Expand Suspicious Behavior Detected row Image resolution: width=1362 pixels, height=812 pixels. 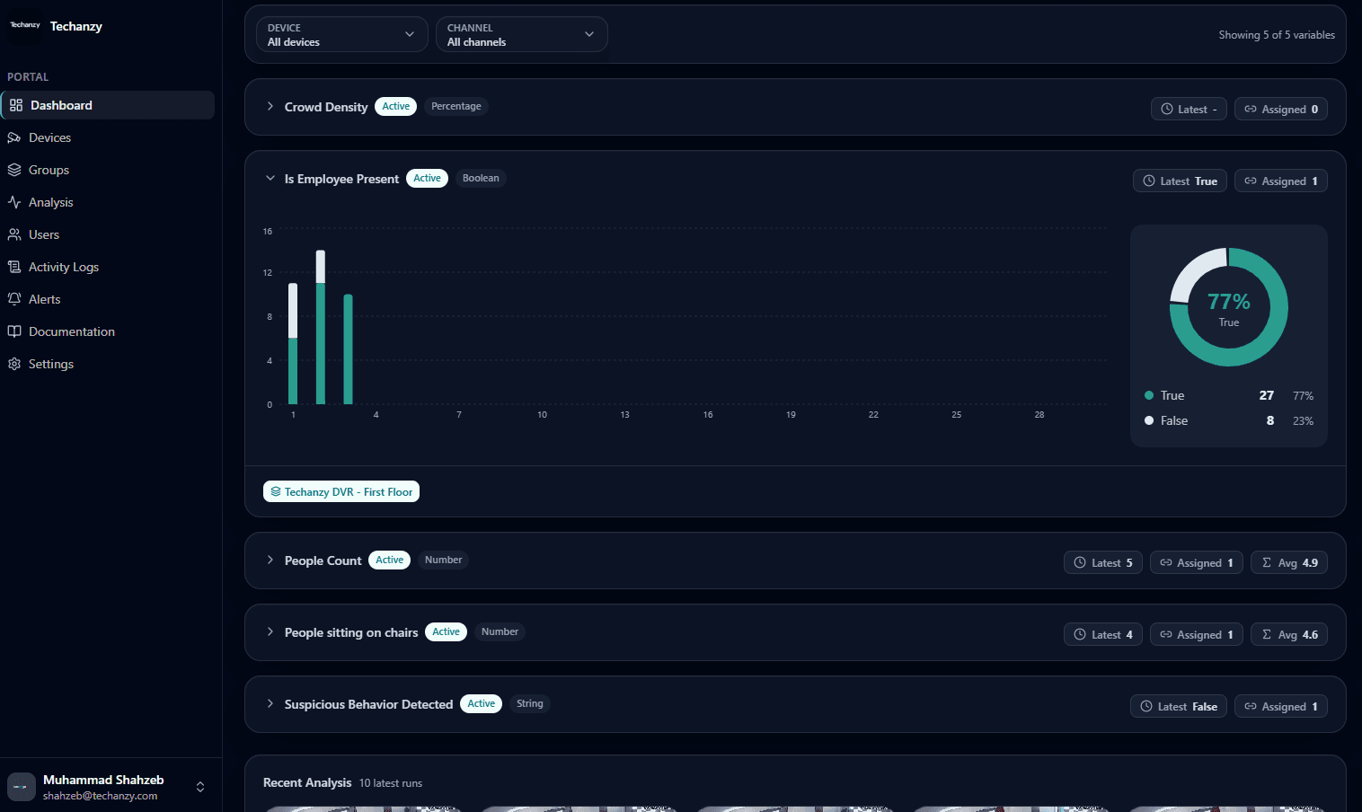[270, 703]
